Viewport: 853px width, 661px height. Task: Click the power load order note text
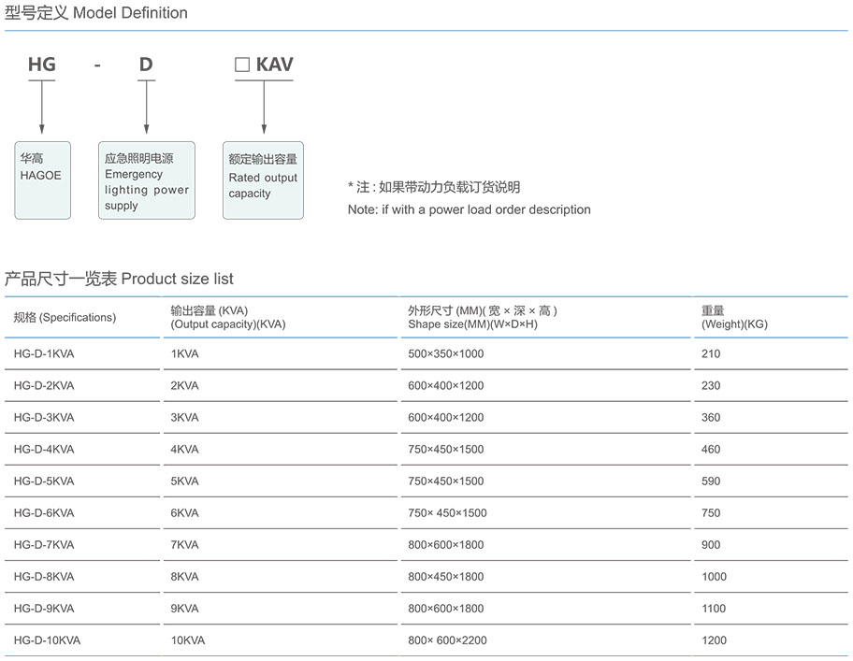[x=469, y=209]
